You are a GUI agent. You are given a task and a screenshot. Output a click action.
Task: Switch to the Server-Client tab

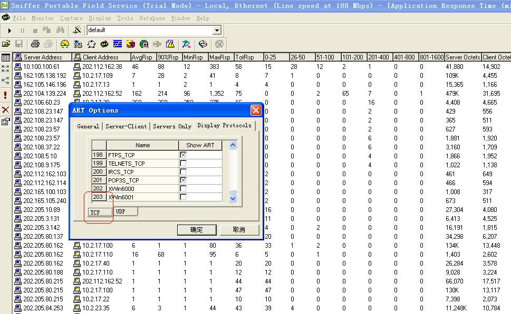[x=126, y=126]
